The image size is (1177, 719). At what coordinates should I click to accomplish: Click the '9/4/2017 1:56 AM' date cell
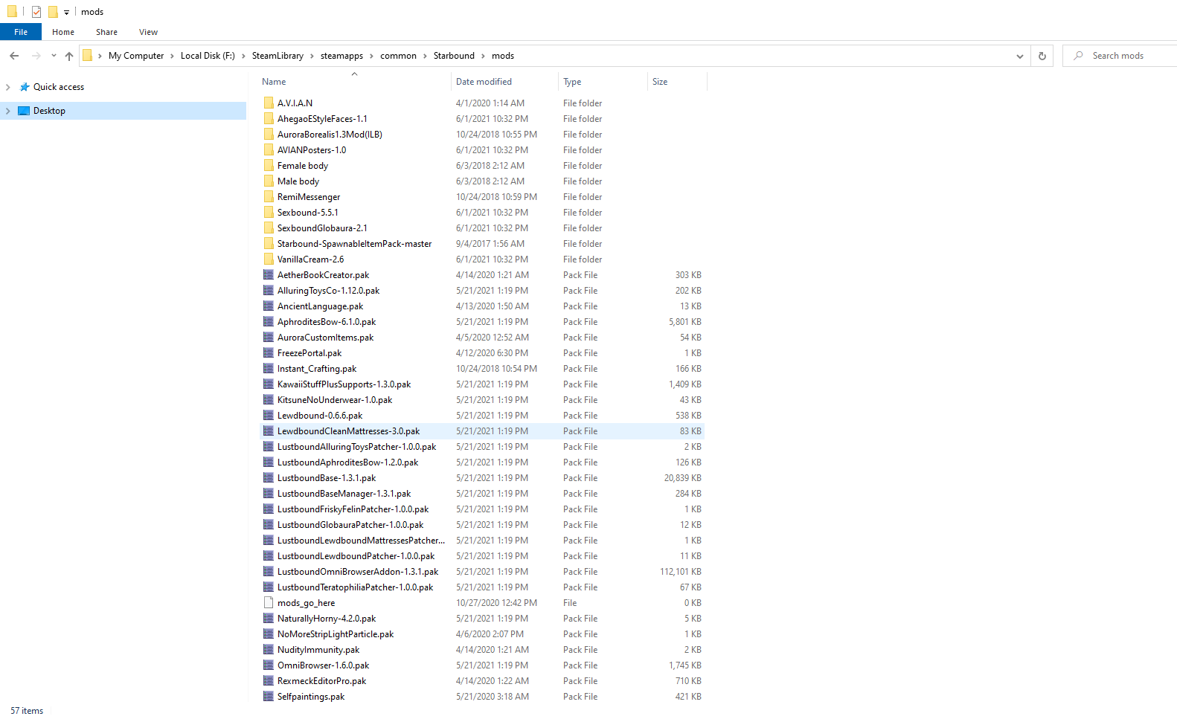pos(490,244)
